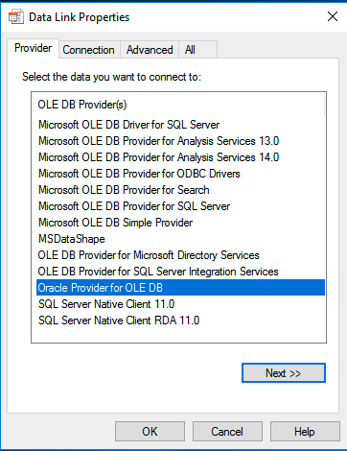Choose SQL Server Native Client 11.0
The image size is (347, 451).
coord(106,304)
